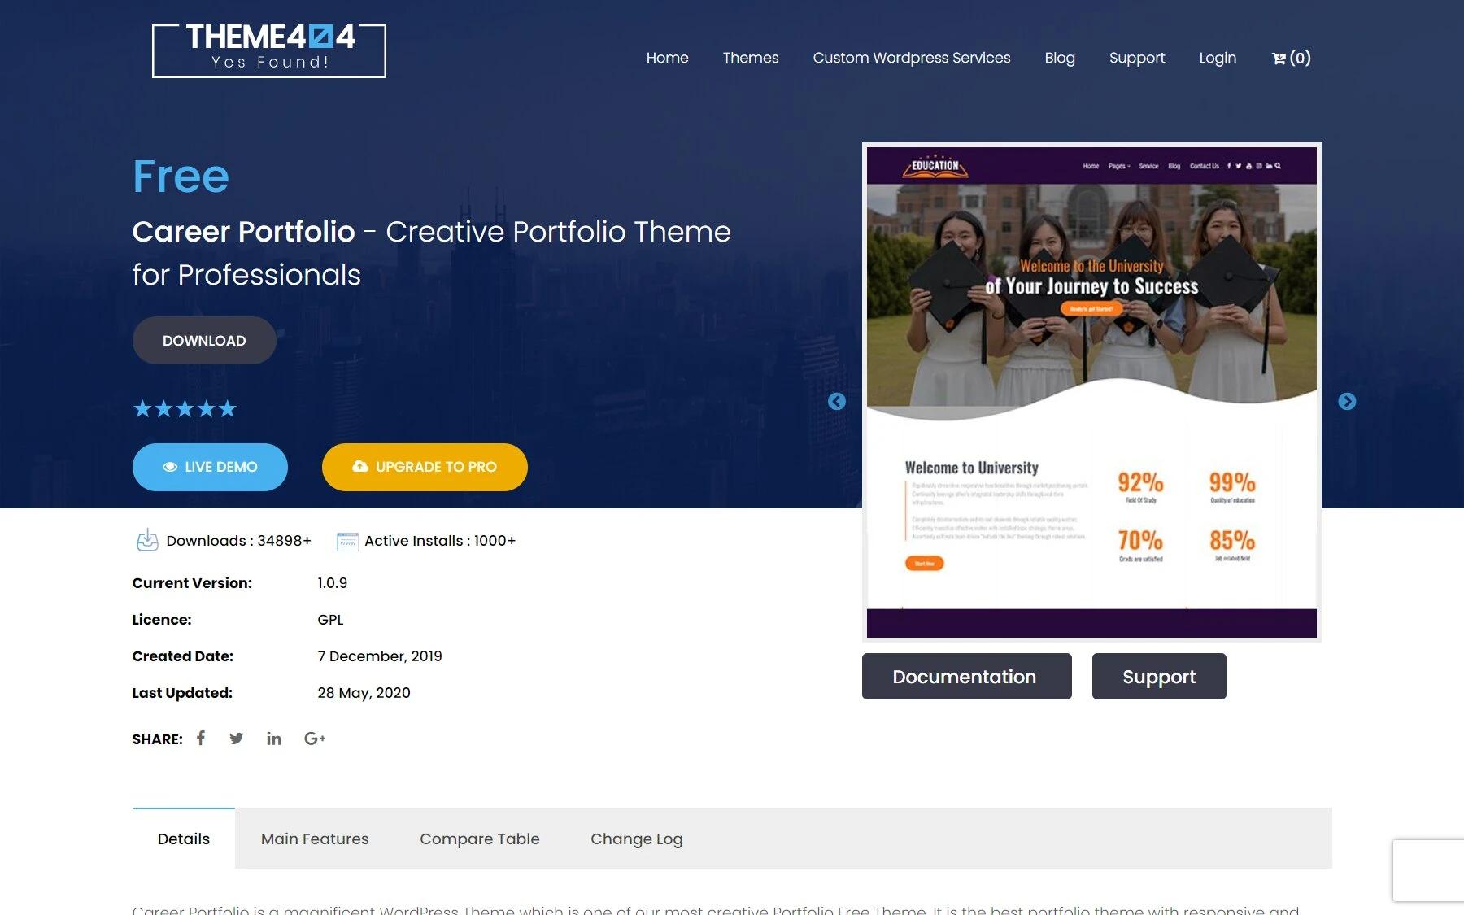Select the Compare Table tab
Screen dimensions: 1464x915
(x=479, y=839)
